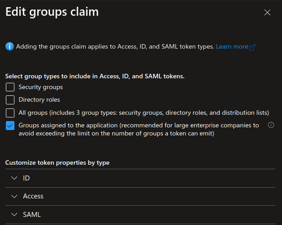Click the blue information icon in the banner
The image size is (282, 225).
[9, 46]
